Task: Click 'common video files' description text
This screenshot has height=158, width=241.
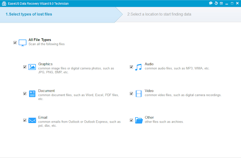Action: (x=183, y=95)
